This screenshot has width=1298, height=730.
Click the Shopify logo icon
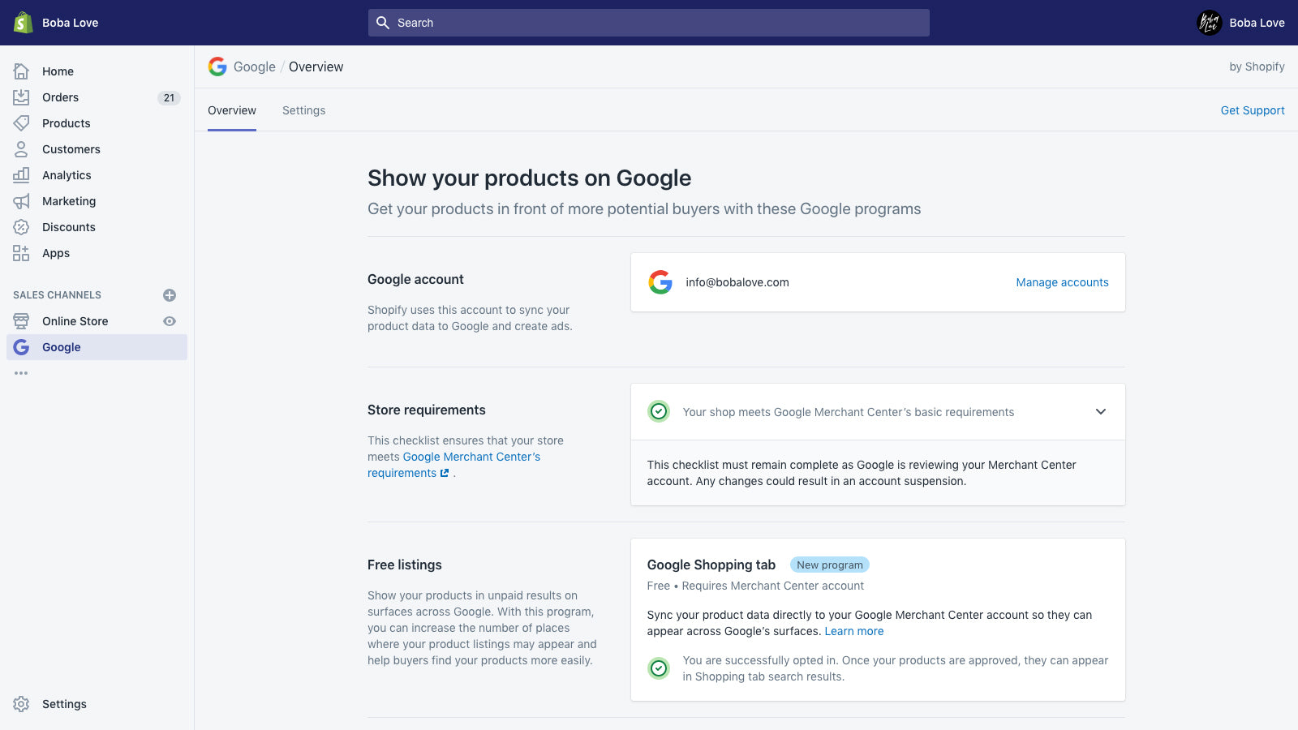[x=23, y=23]
